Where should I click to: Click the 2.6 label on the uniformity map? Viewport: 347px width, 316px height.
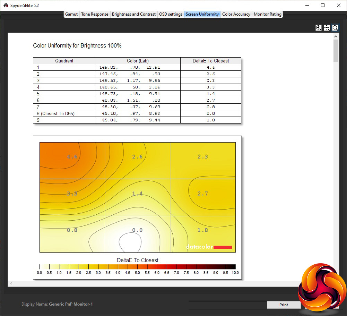point(137,157)
